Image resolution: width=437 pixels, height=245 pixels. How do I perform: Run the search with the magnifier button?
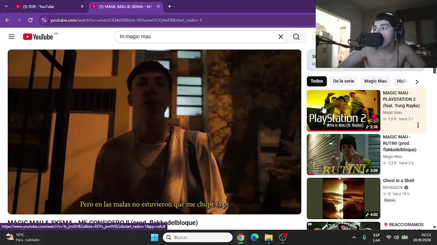[296, 37]
